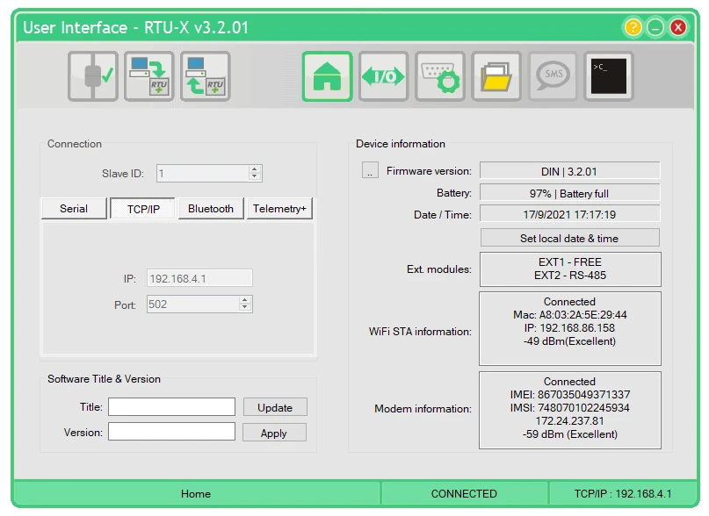Click the modem IMSI number text

tap(569, 407)
